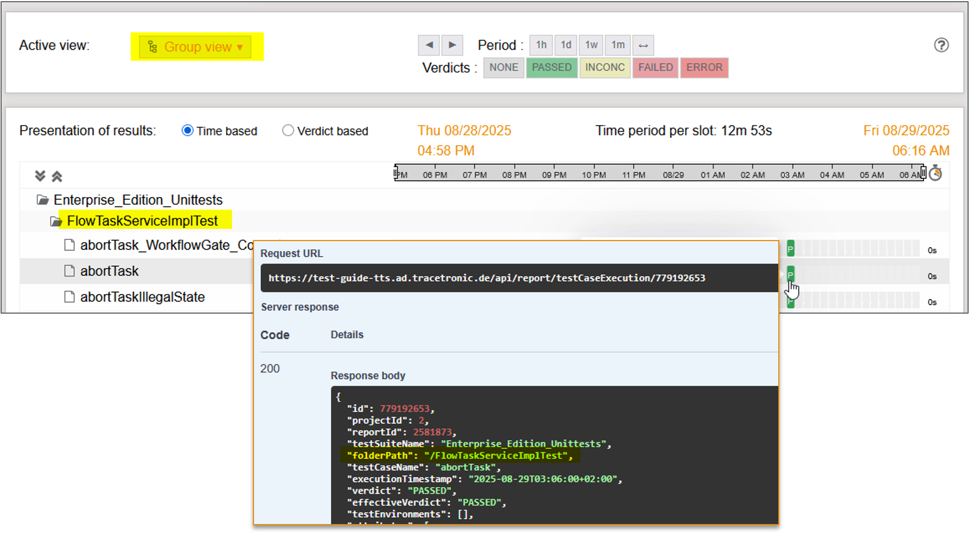Set period to 1w
This screenshot has height=533, width=972.
pyautogui.click(x=591, y=45)
